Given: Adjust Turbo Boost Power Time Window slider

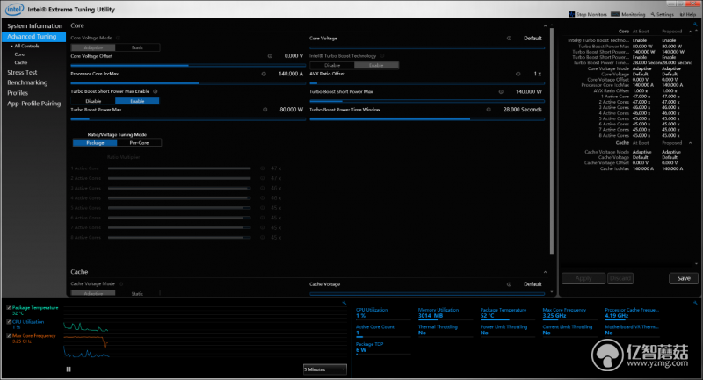Looking at the screenshot, I should pyautogui.click(x=427, y=119).
